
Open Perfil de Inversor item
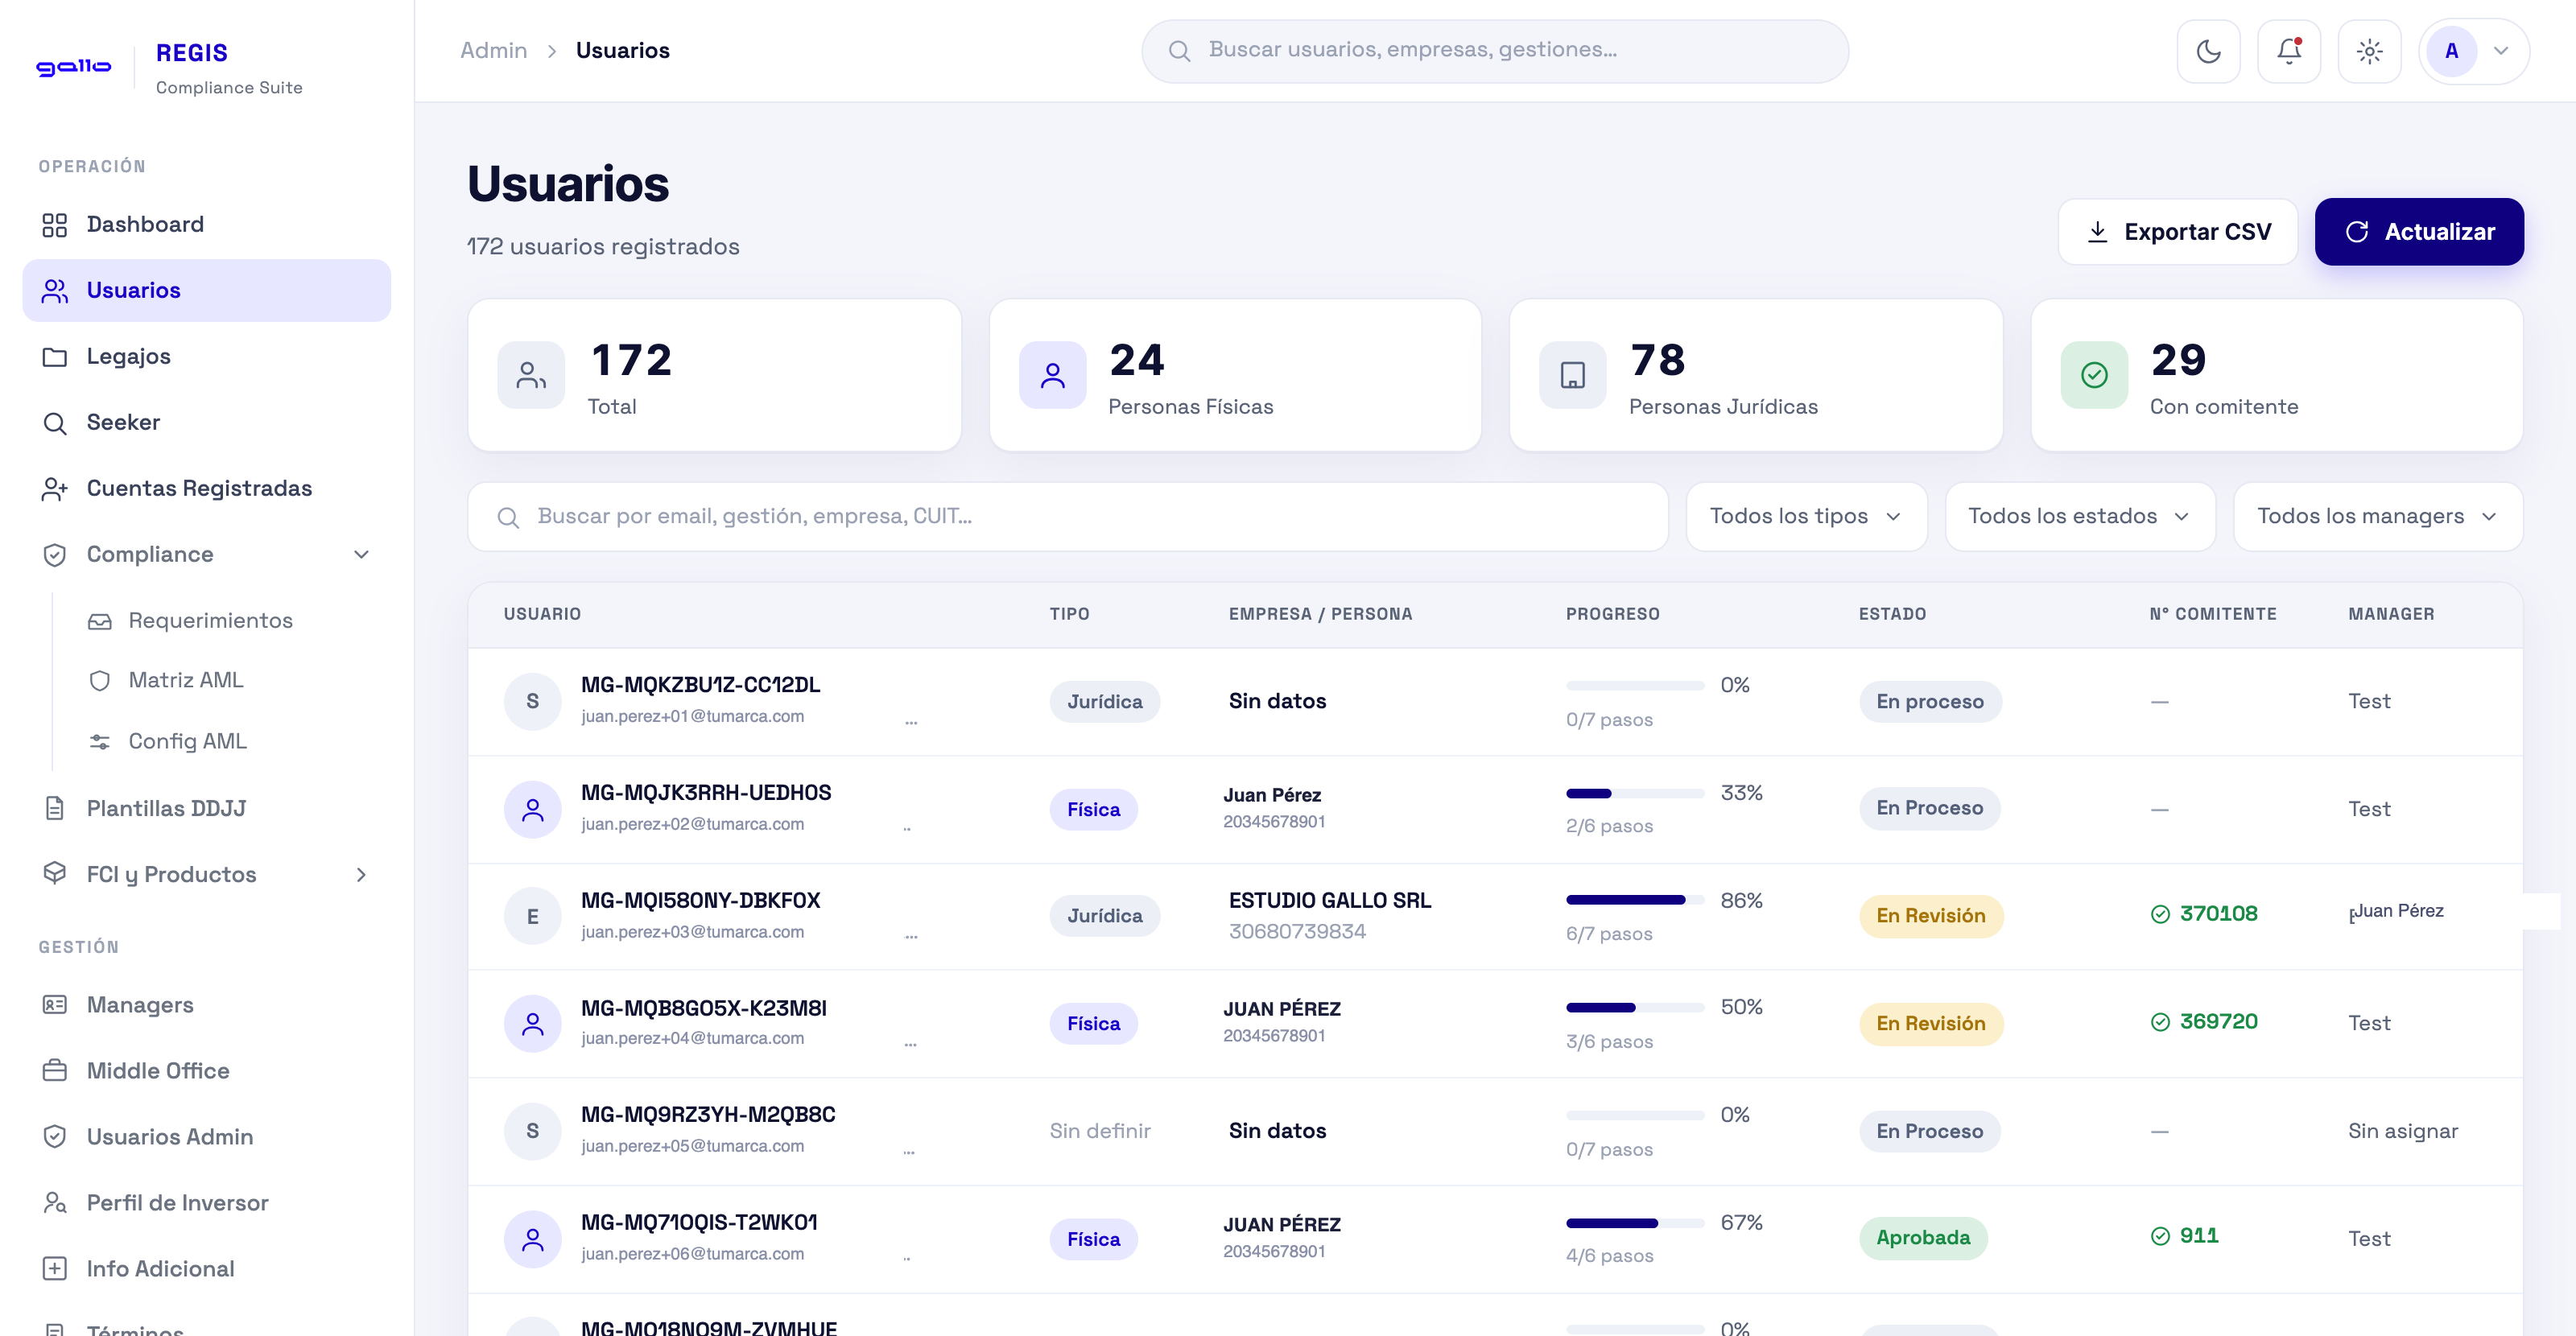pyautogui.click(x=206, y=1203)
